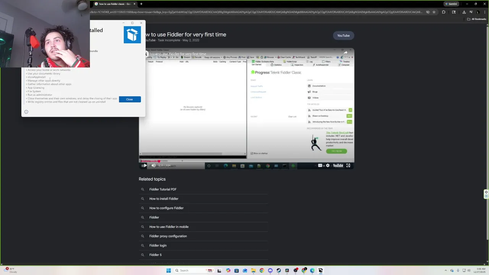Toggle 'Show on startup' checkbox in video

tap(252, 153)
